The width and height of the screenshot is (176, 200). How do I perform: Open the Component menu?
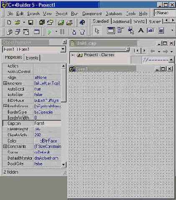92,13
